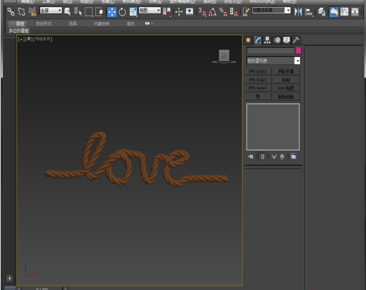This screenshot has height=290, width=366.
Task: Click the Use Pivot Point Center icon
Action: point(167,12)
